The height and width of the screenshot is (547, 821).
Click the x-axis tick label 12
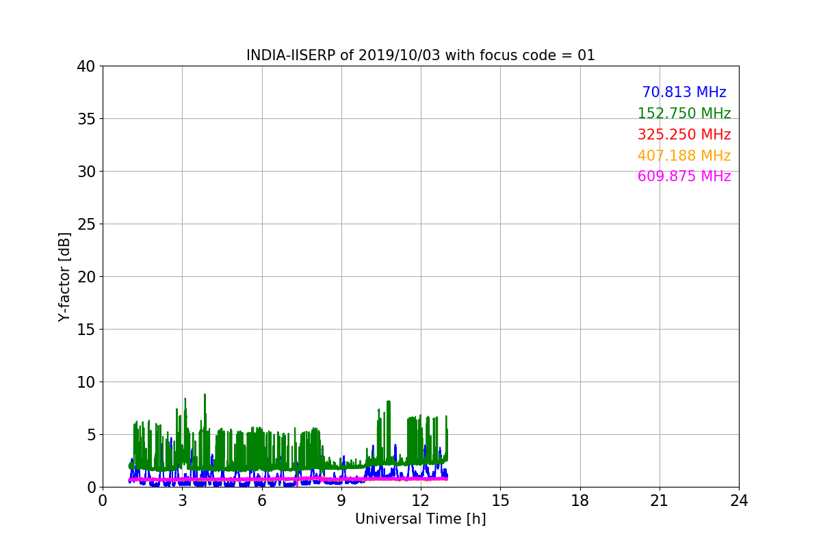coord(421,501)
